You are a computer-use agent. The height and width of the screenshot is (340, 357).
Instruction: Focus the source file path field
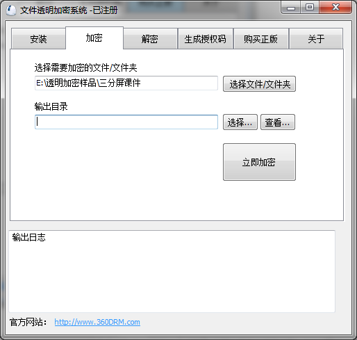pyautogui.click(x=126, y=83)
